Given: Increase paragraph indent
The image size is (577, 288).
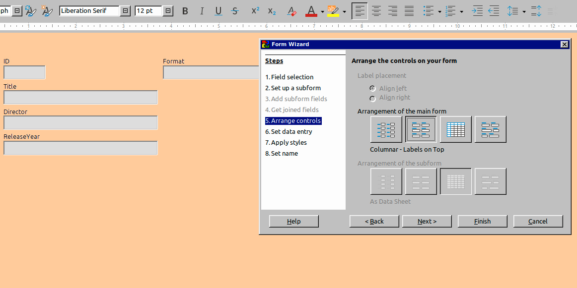Looking at the screenshot, I should point(477,11).
